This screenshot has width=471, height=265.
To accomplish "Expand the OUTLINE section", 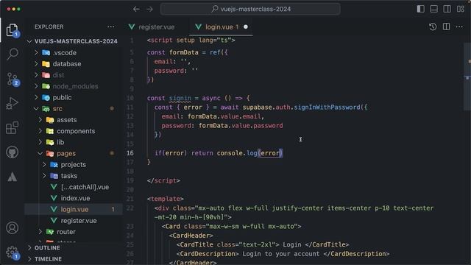I will click(x=74, y=248).
